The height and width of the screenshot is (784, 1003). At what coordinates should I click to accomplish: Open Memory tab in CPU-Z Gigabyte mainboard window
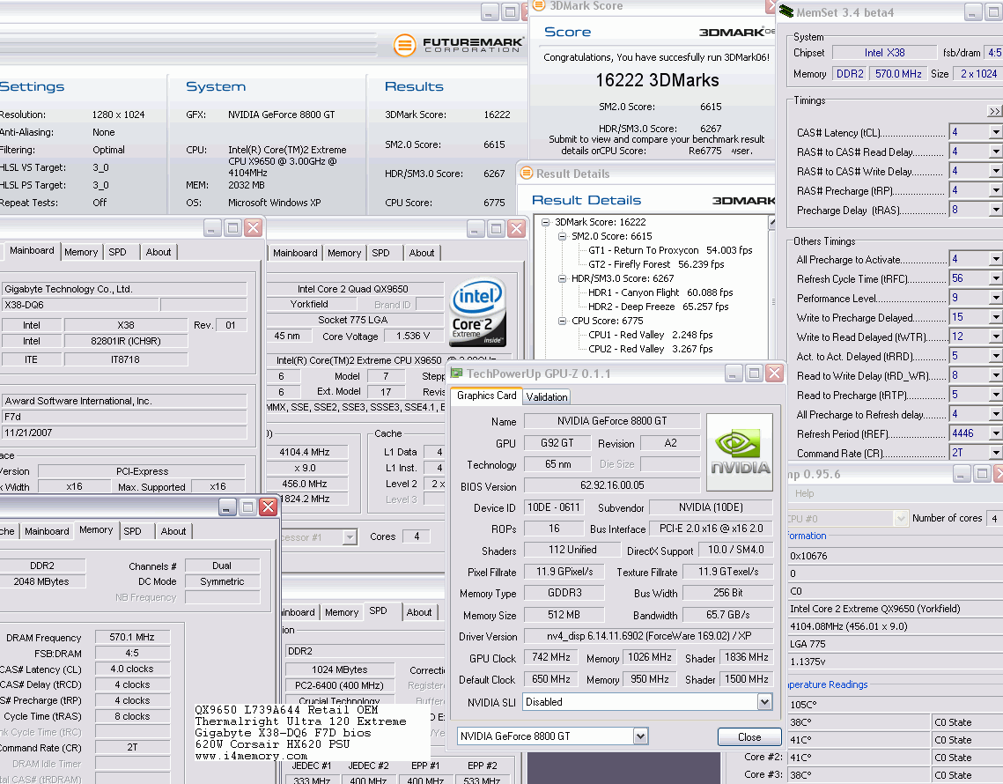click(x=81, y=252)
